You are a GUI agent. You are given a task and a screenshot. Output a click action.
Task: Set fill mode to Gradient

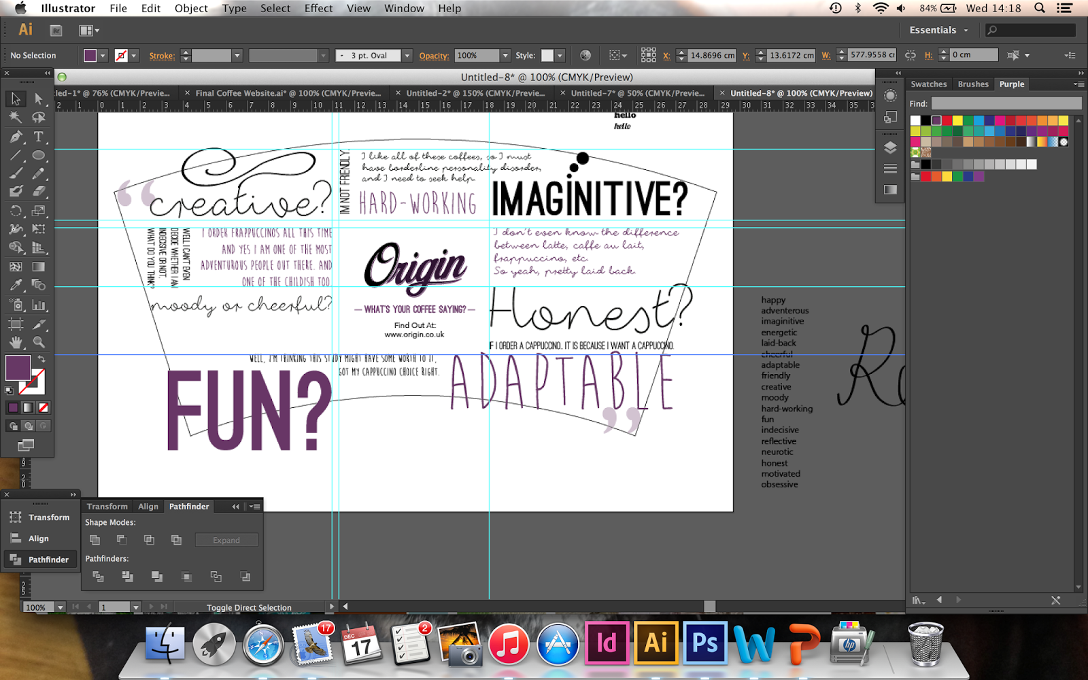(28, 407)
